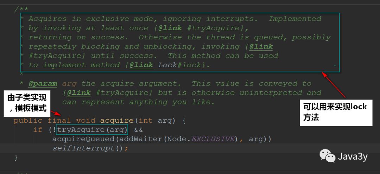Click the Lock#lock Javadoc link
Screen dimensions: 380x174
pyautogui.click(x=179, y=65)
